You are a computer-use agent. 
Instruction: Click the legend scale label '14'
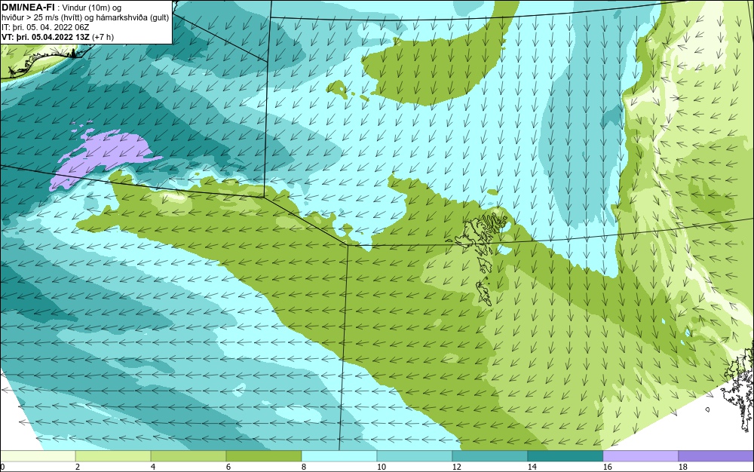click(532, 467)
